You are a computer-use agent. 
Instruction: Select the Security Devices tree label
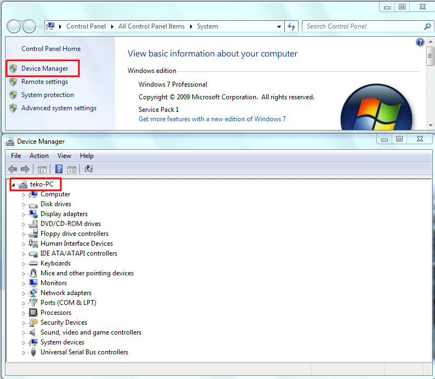[x=64, y=323]
